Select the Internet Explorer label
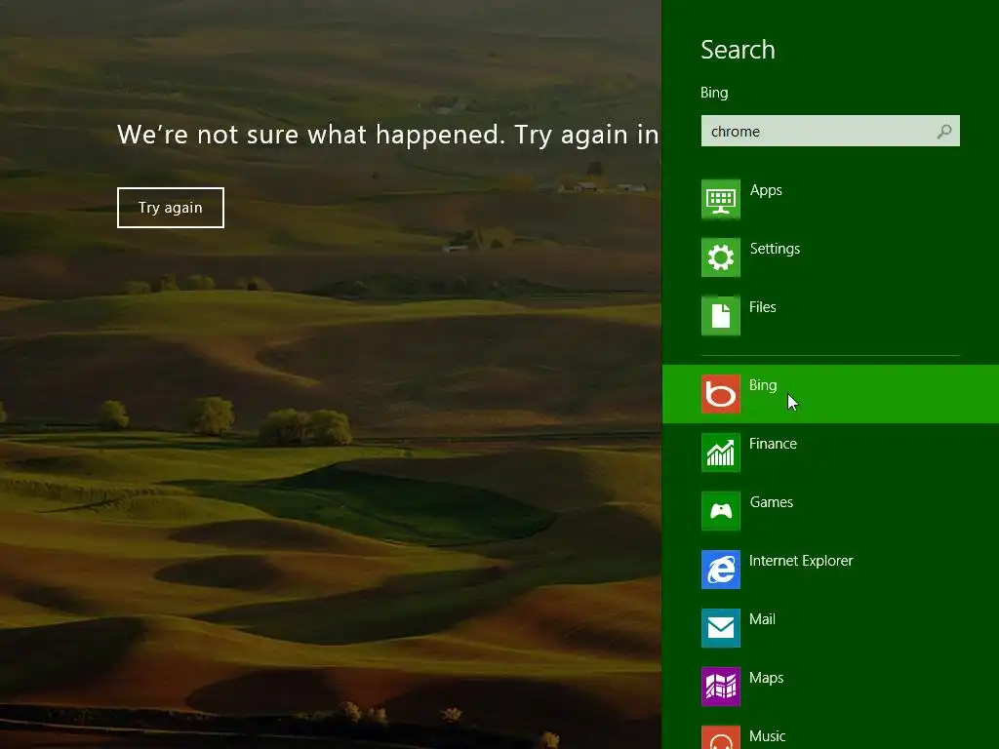Image resolution: width=999 pixels, height=749 pixels. point(801,561)
